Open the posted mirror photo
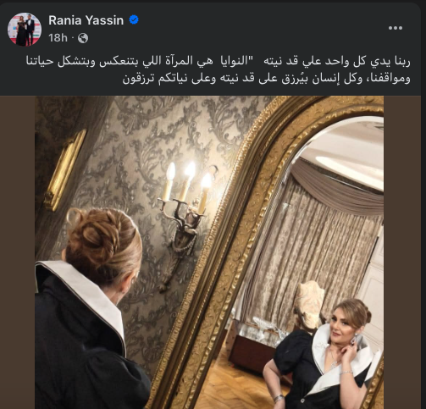This screenshot has width=426, height=409. [209, 252]
